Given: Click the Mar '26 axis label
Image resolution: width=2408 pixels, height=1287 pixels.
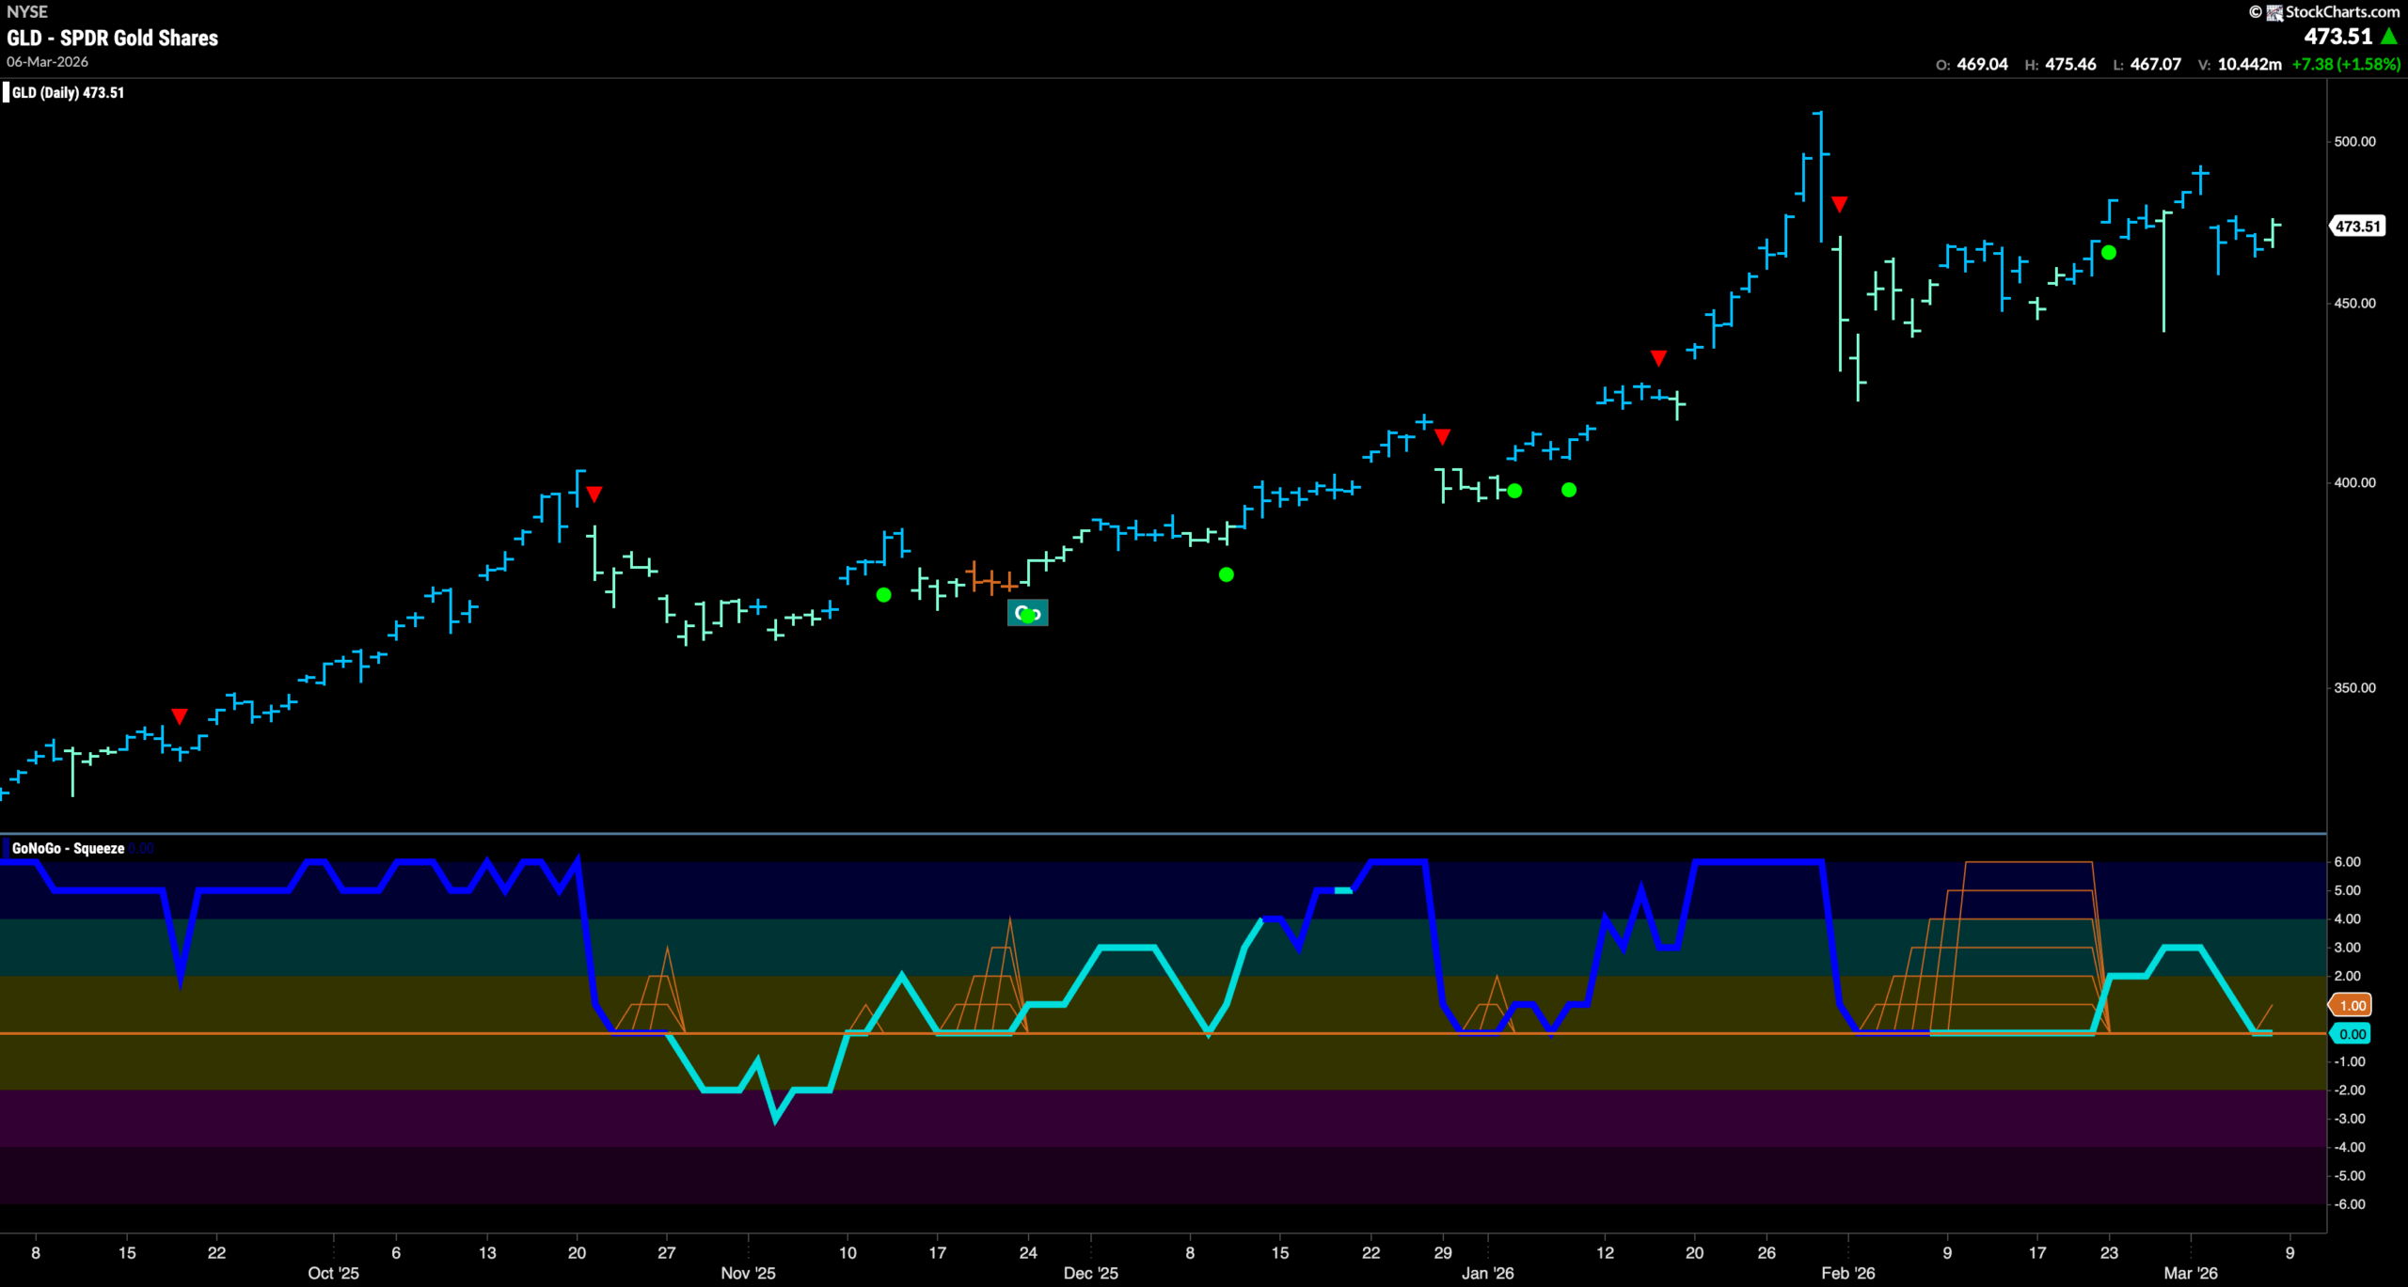Looking at the screenshot, I should [x=2191, y=1273].
